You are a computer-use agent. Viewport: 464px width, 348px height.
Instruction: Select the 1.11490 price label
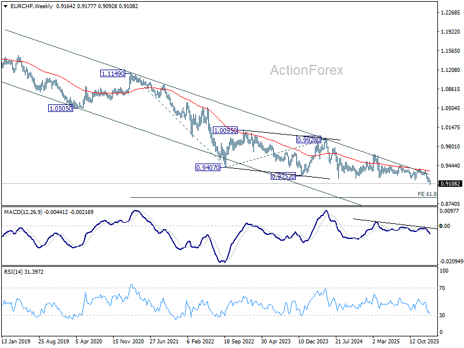(113, 74)
